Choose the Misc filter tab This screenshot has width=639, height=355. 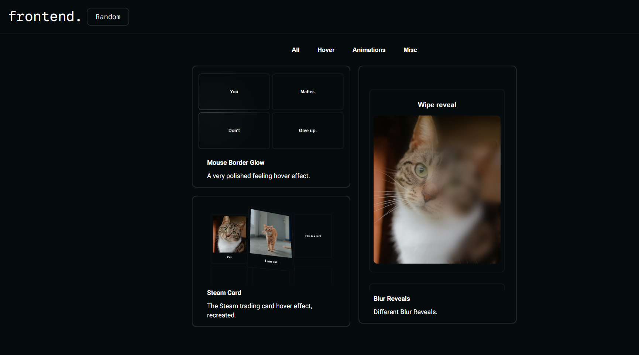[410, 50]
